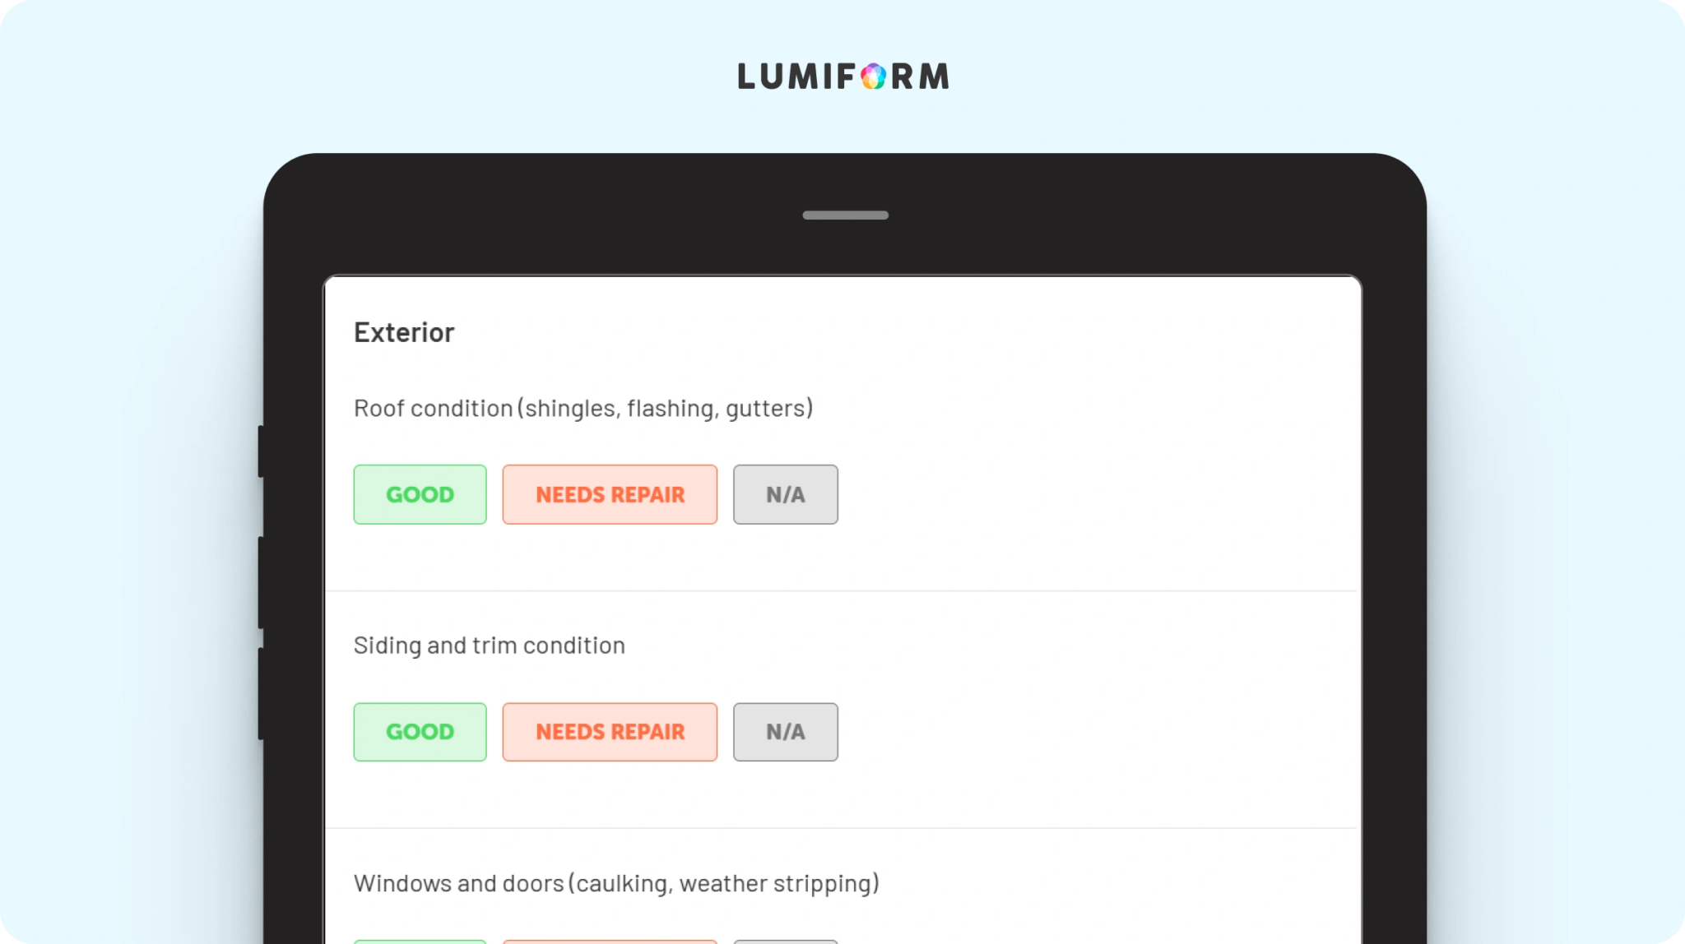This screenshot has width=1685, height=944.
Task: Click the partially visible GOOD button for windows
Action: click(420, 942)
